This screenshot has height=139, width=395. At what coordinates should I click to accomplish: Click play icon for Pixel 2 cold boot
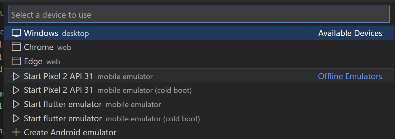click(x=16, y=90)
